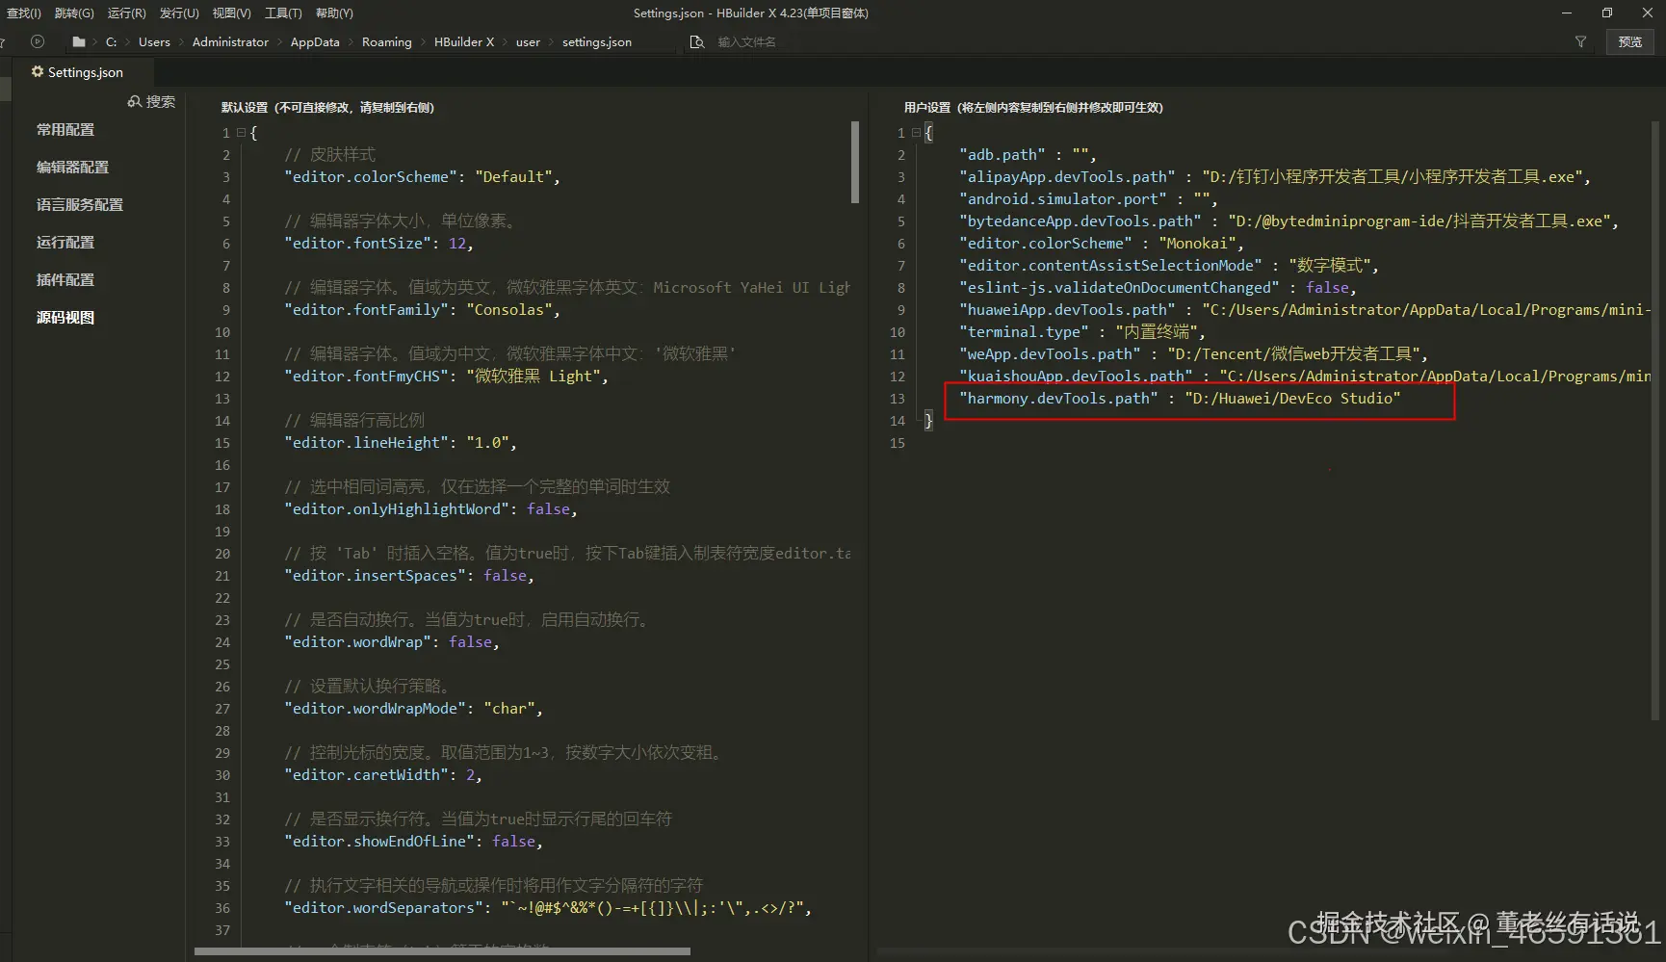Select 编辑器配置 in the settings sidebar
This screenshot has width=1666, height=962.
tap(72, 167)
